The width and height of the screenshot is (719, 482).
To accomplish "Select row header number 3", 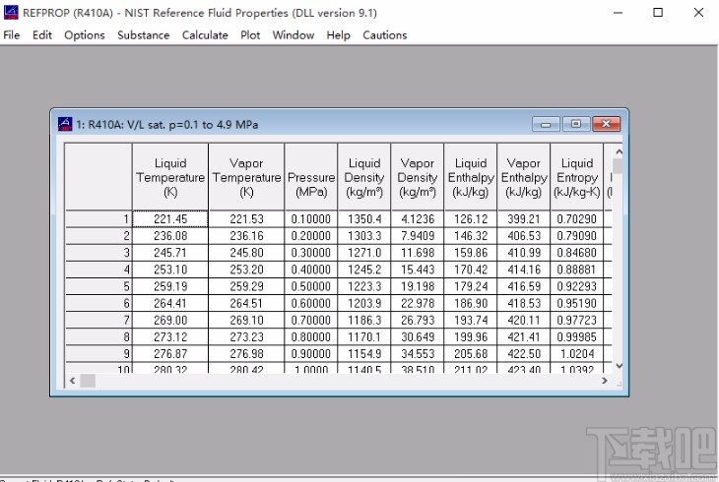I will click(98, 253).
